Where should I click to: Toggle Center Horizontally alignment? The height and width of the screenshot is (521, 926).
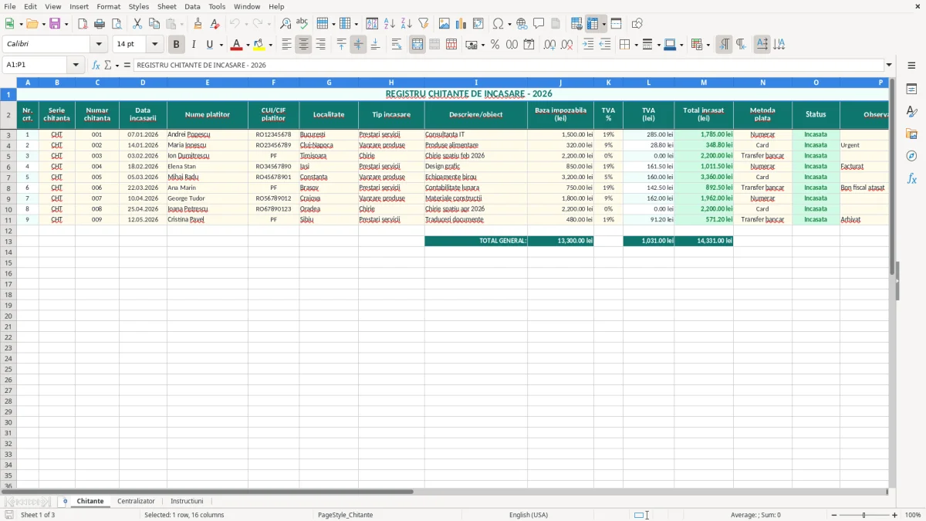pyautogui.click(x=303, y=45)
